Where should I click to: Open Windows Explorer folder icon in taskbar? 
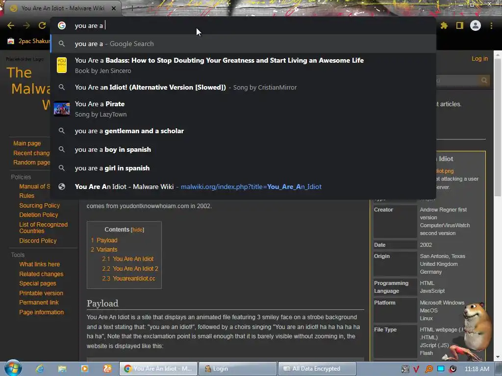62,369
